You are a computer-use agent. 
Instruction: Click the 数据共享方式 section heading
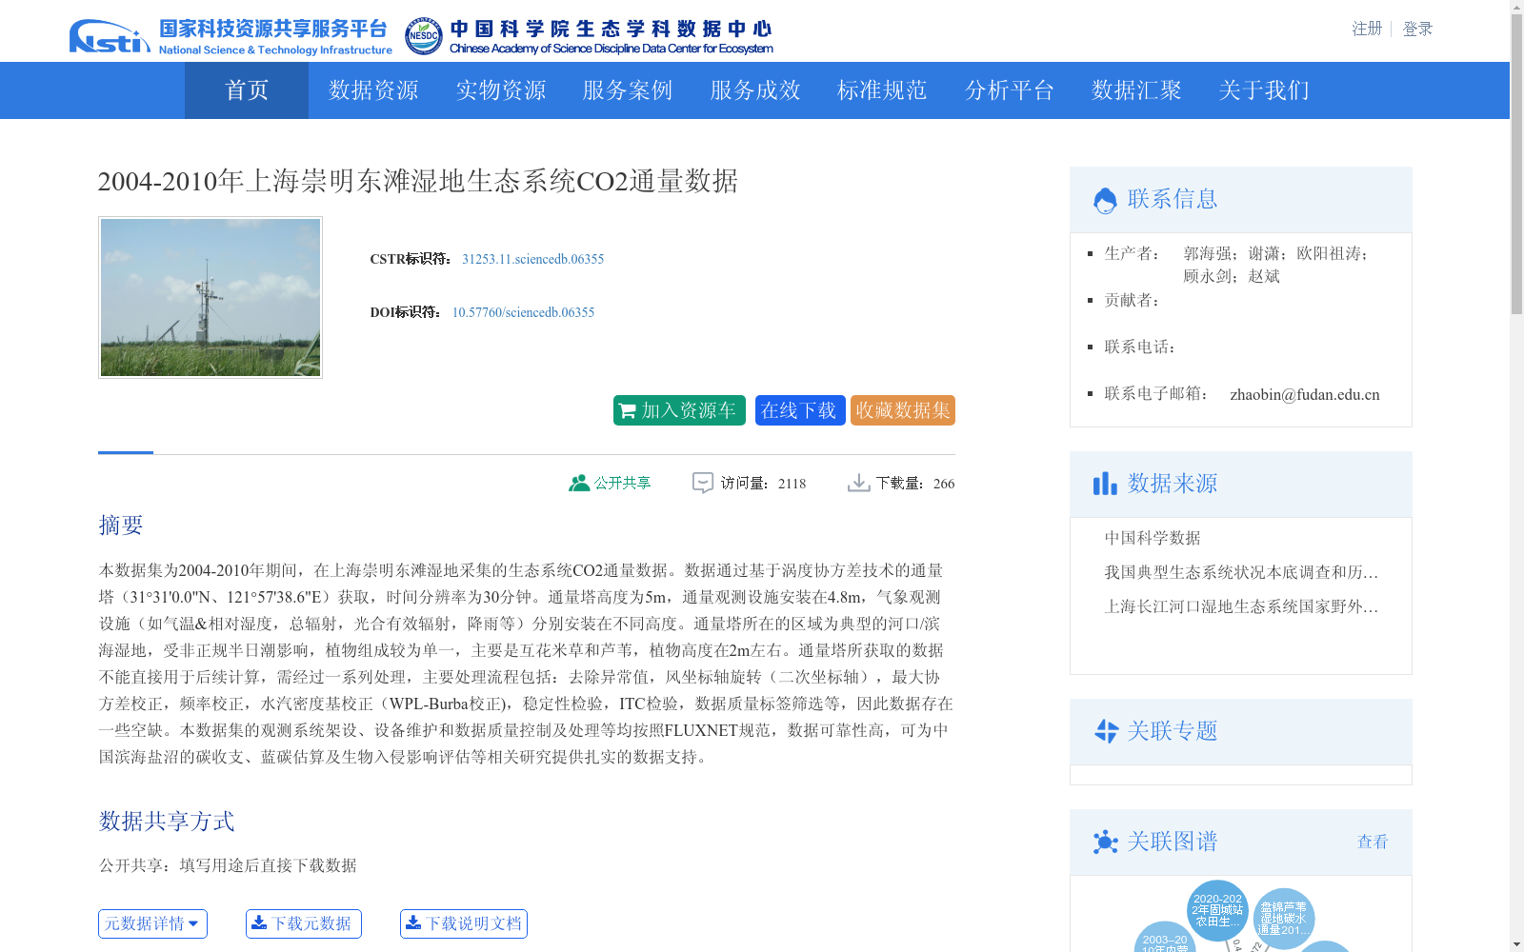[x=167, y=821]
